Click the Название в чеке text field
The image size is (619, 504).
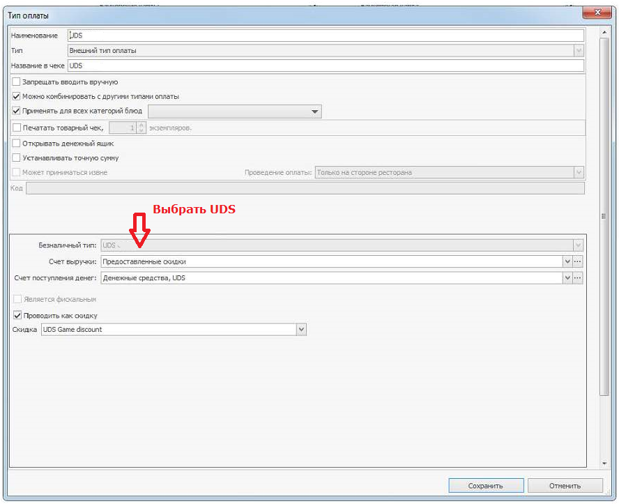pyautogui.click(x=325, y=66)
